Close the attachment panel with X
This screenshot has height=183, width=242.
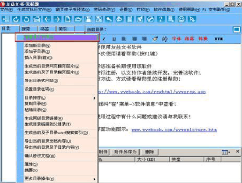click(x=237, y=151)
